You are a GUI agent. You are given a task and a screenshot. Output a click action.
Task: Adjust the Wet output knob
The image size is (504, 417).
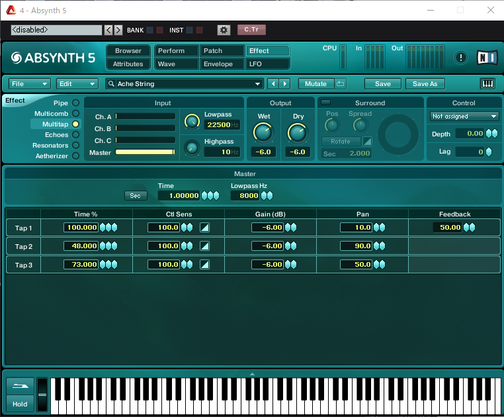point(263,132)
